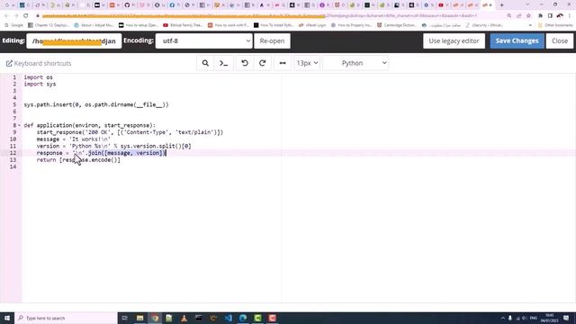Click line number 14 in the gutter

[13, 166]
